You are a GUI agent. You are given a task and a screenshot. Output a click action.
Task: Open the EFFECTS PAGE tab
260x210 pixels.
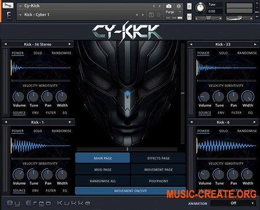pos(158,158)
